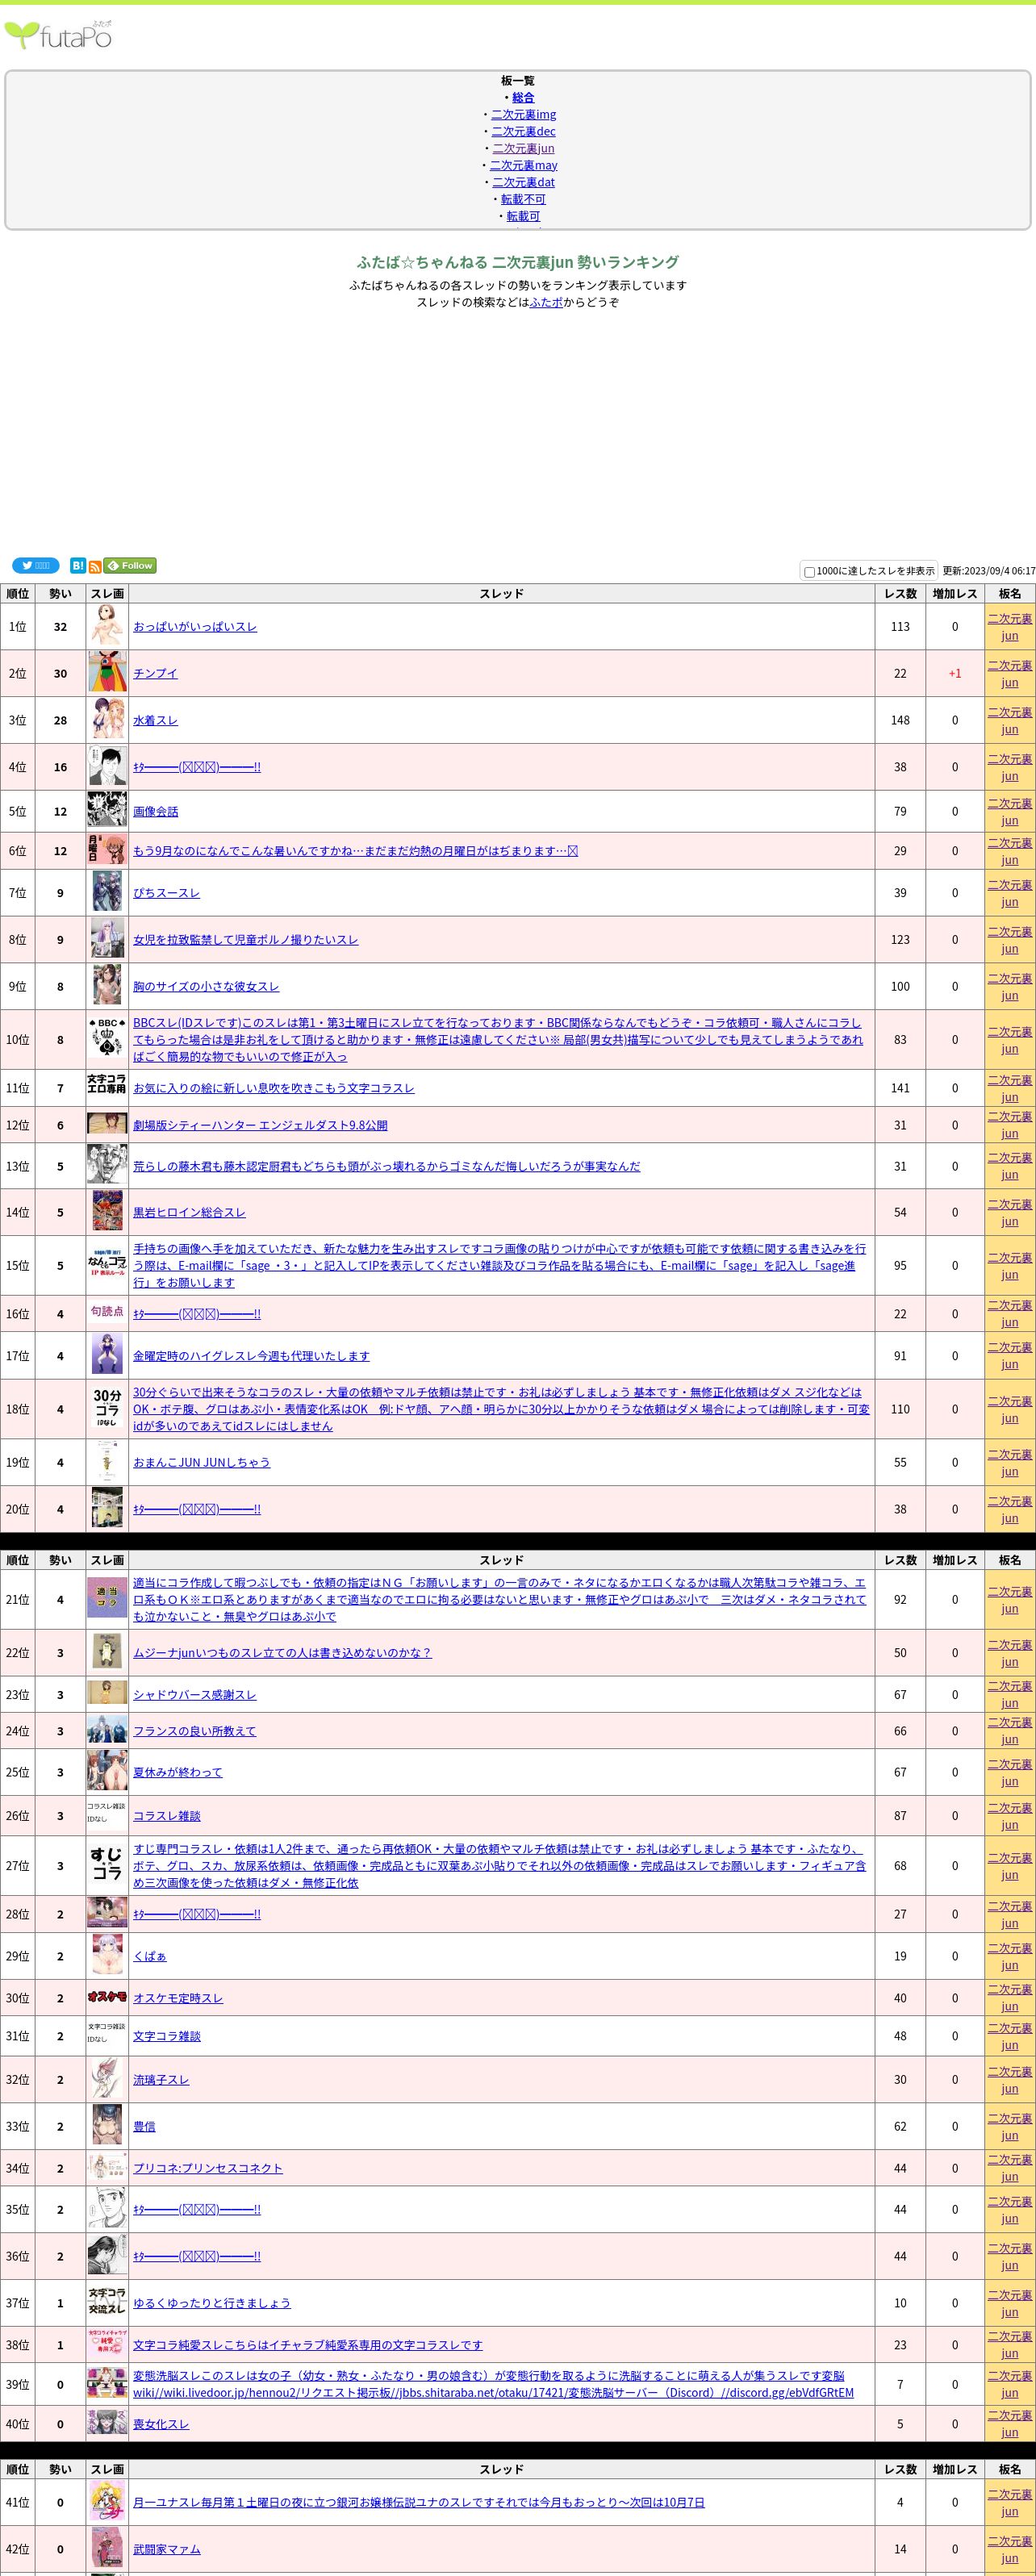Click the 黒岩ヒロイン thumbnail at 14位
1036x2576 pixels.
(x=107, y=1211)
